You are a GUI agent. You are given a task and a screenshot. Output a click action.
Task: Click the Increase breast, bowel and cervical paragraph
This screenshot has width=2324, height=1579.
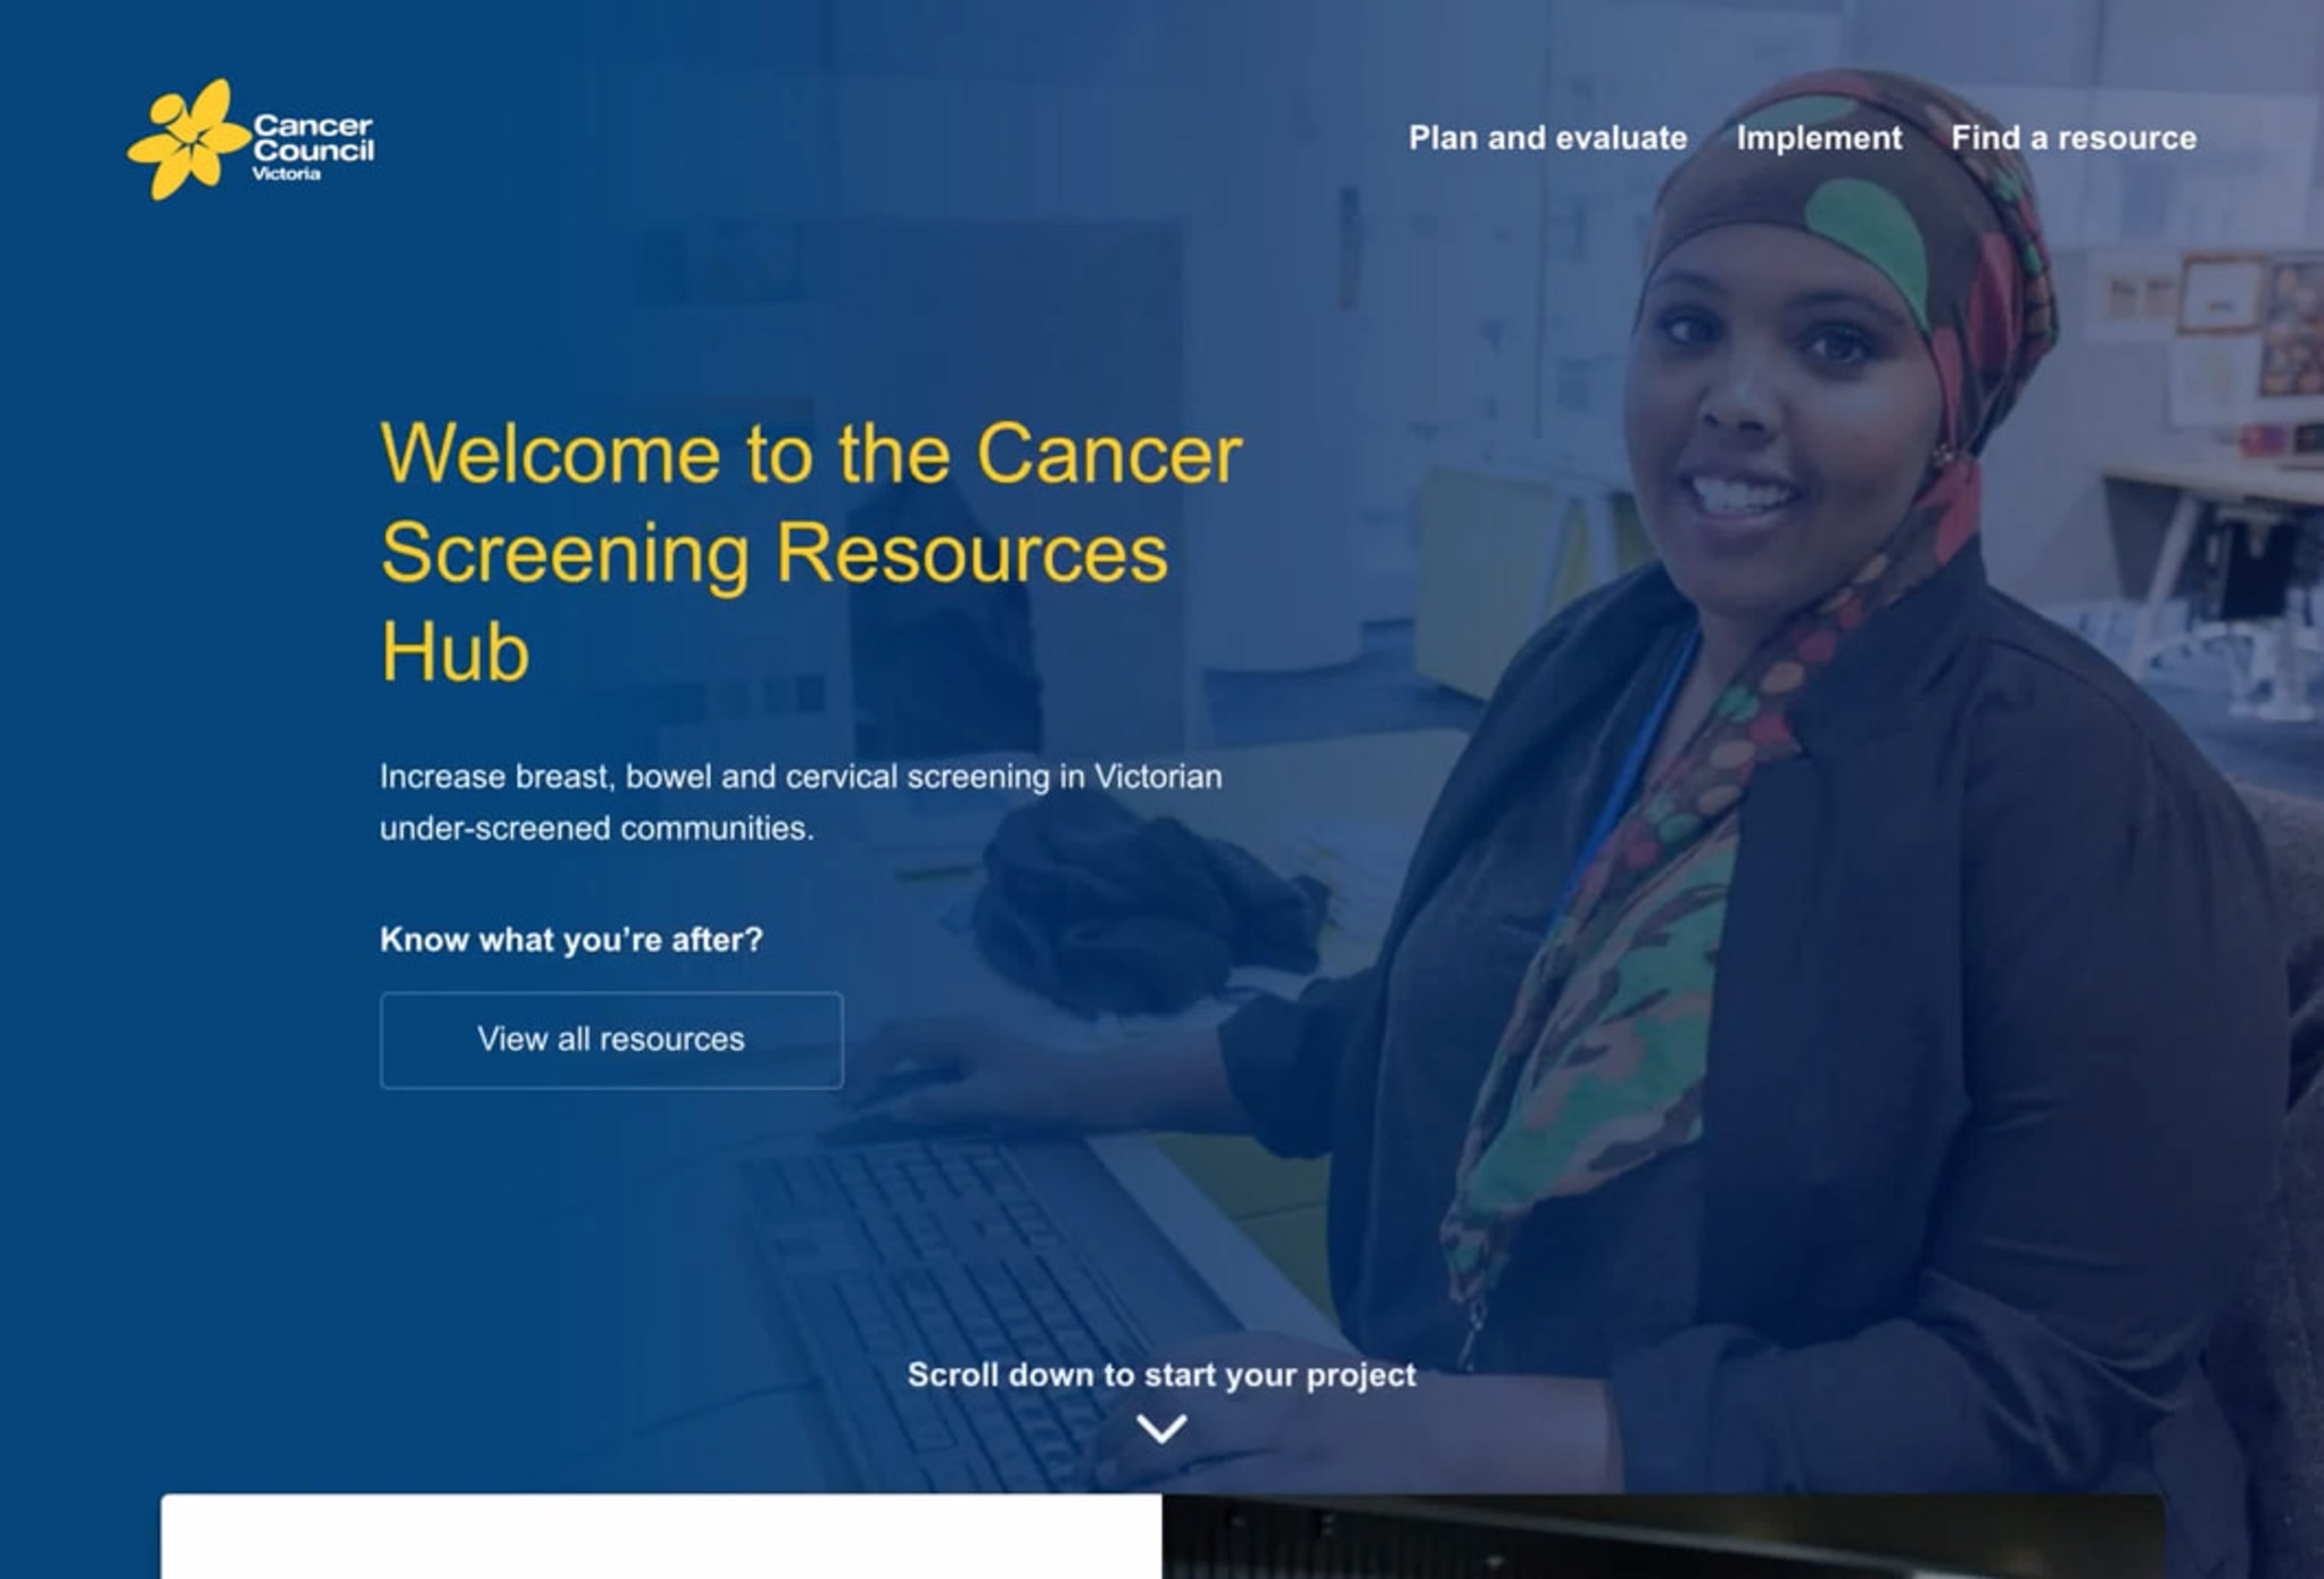click(800, 802)
